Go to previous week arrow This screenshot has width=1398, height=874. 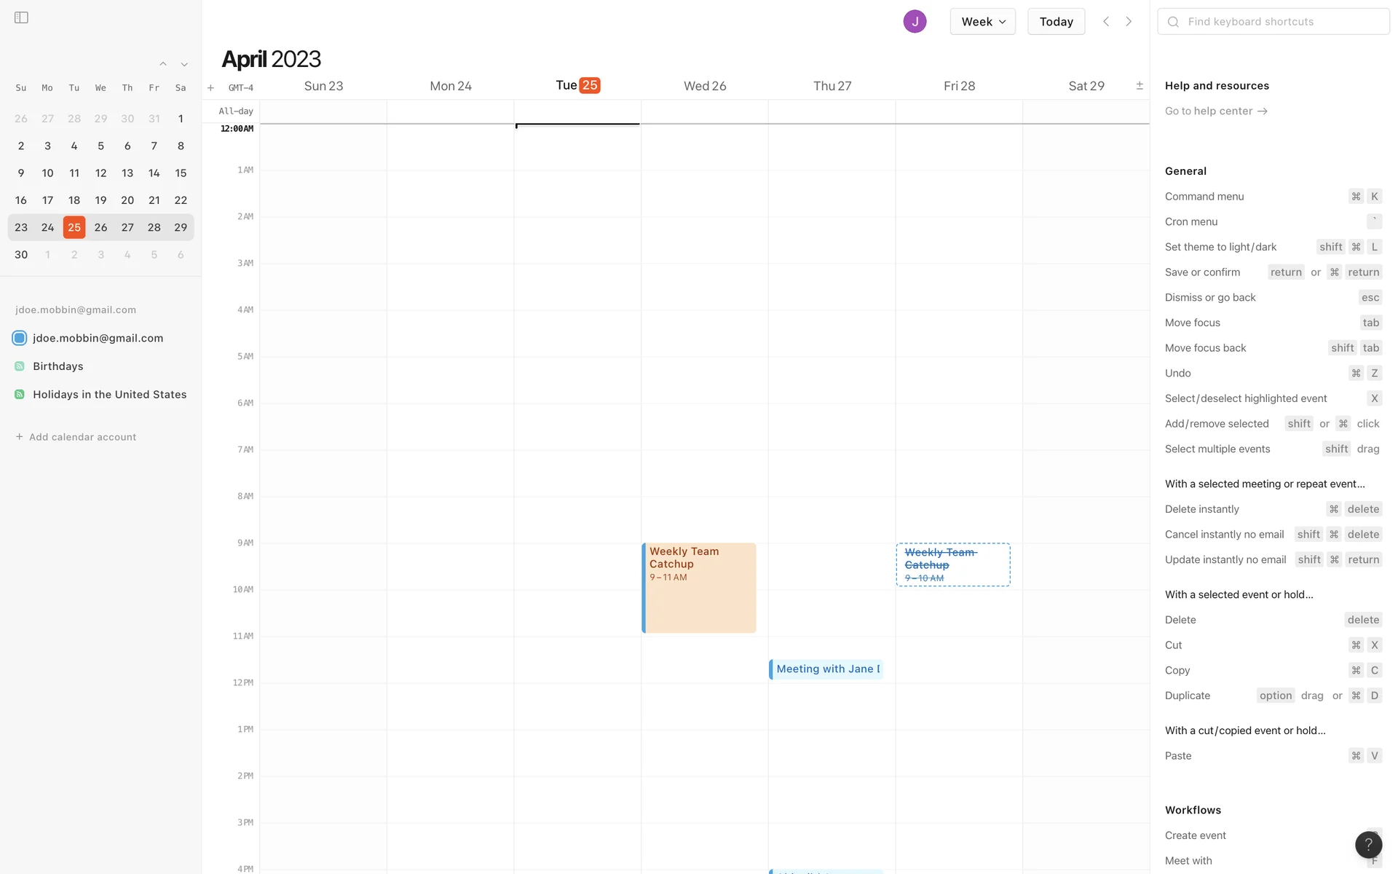[x=1106, y=22]
